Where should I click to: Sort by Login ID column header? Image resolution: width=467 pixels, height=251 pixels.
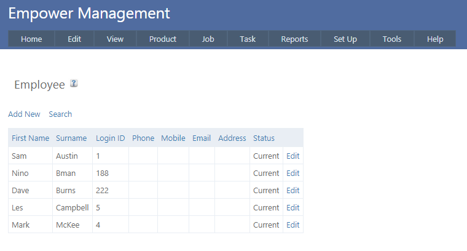[x=111, y=138]
